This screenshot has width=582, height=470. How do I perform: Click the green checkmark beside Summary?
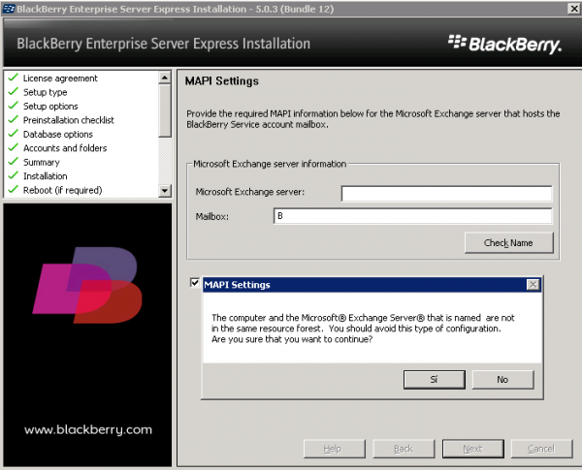(x=13, y=161)
